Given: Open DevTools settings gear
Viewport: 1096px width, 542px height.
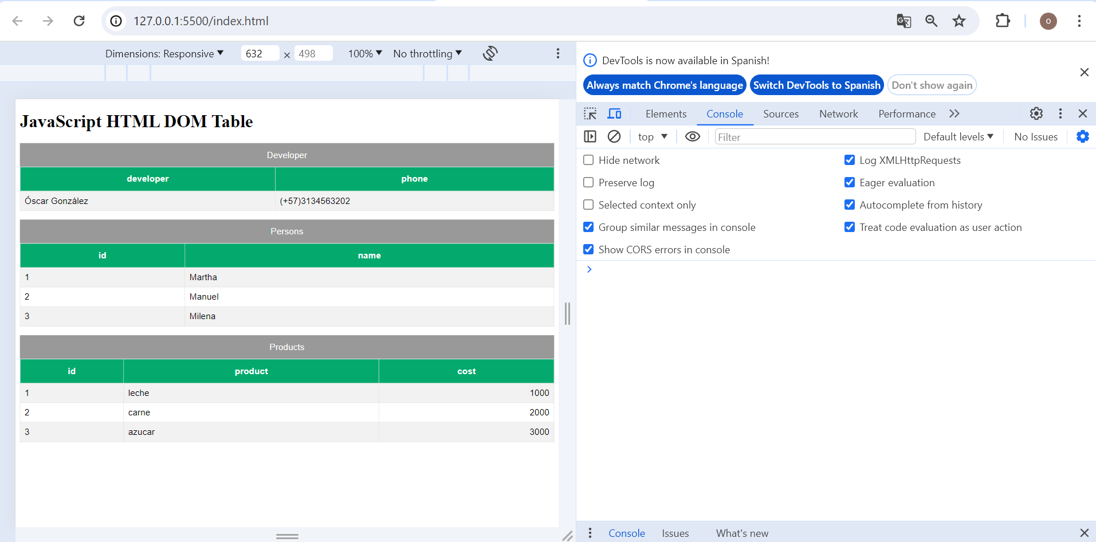Looking at the screenshot, I should point(1036,113).
